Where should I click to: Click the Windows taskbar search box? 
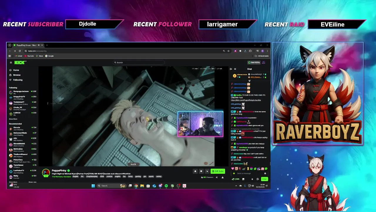112,186
